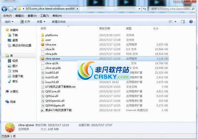Select the 更多k73电玩资源下载 shortcut icon
This screenshot has width=198, height=139.
point(42,110)
